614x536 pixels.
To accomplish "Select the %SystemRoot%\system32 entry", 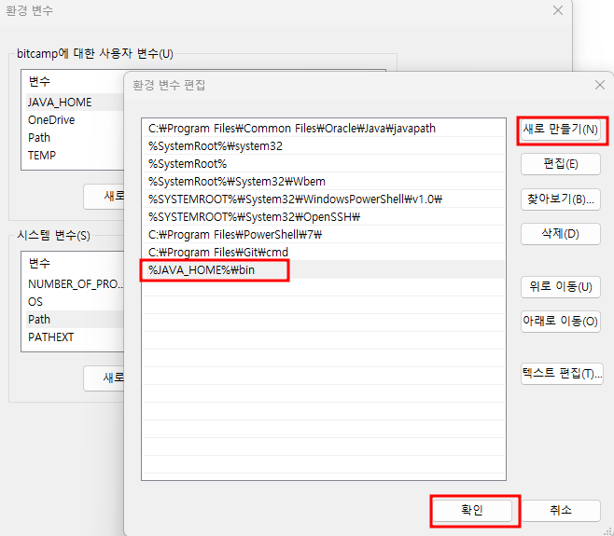I will tap(324, 146).
